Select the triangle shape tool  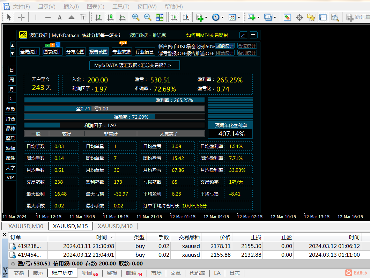pos(72,17)
